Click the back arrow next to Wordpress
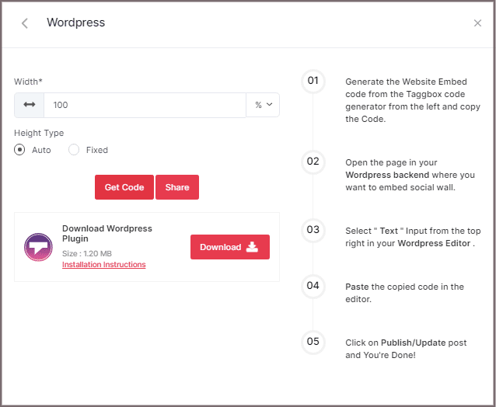 pos(25,23)
